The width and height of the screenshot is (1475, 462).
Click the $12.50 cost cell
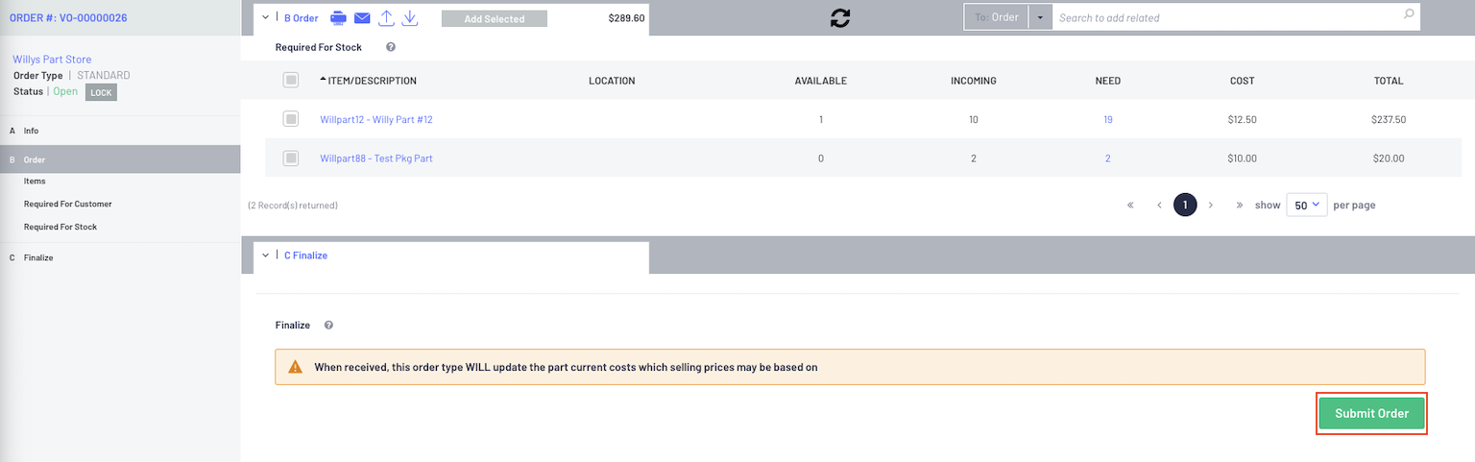(x=1243, y=120)
